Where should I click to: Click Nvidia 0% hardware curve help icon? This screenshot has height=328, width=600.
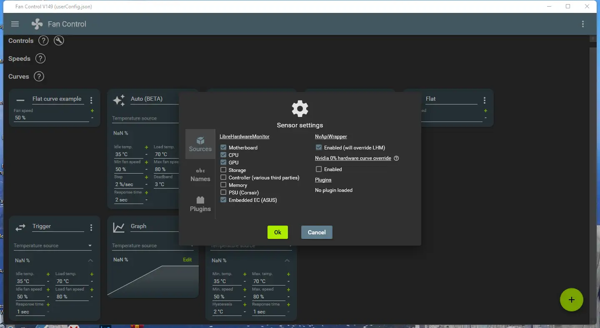click(396, 158)
